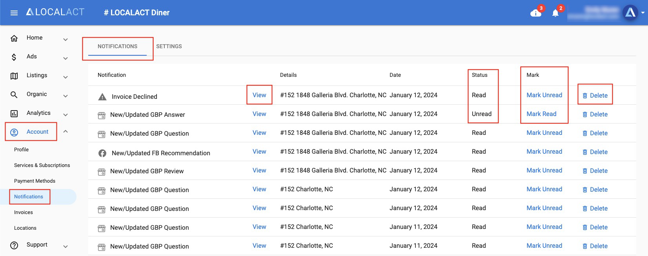The height and width of the screenshot is (256, 648).
Task: Click the Notification column header
Action: click(x=112, y=75)
